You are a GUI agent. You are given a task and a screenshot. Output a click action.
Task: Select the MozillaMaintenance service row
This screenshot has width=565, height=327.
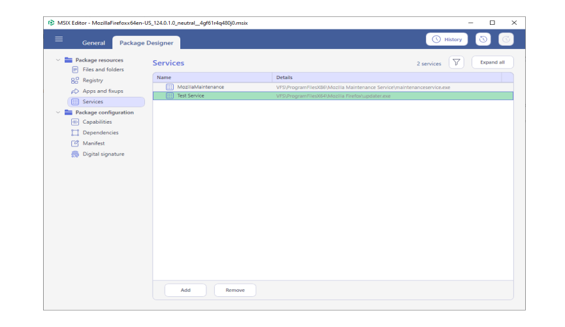(333, 87)
